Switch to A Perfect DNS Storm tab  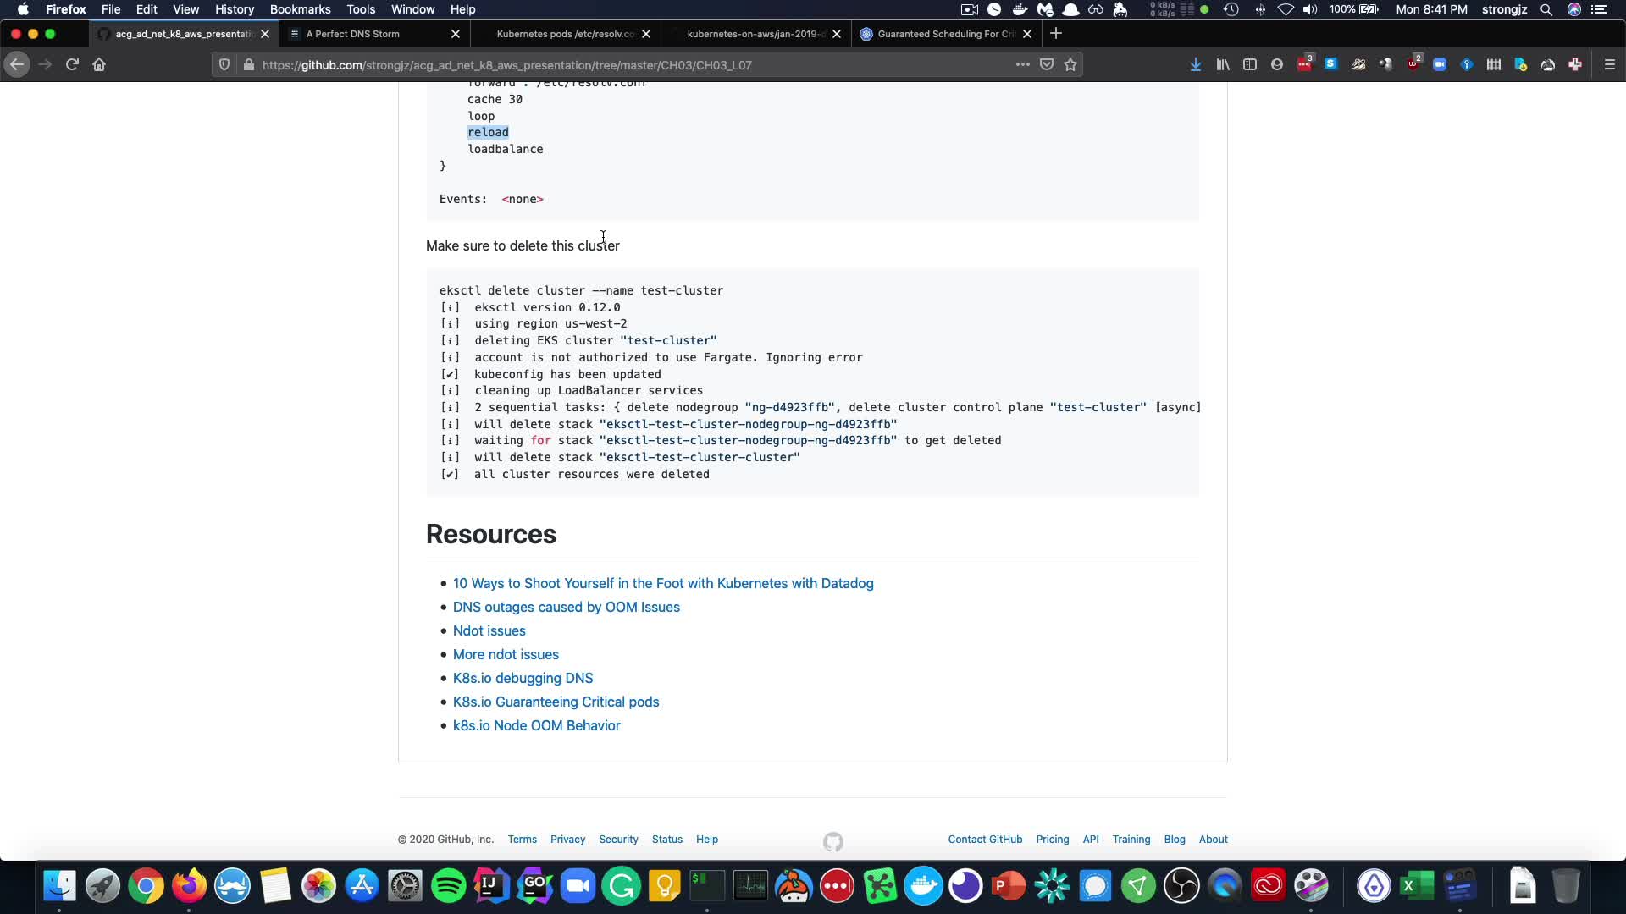[x=364, y=34]
